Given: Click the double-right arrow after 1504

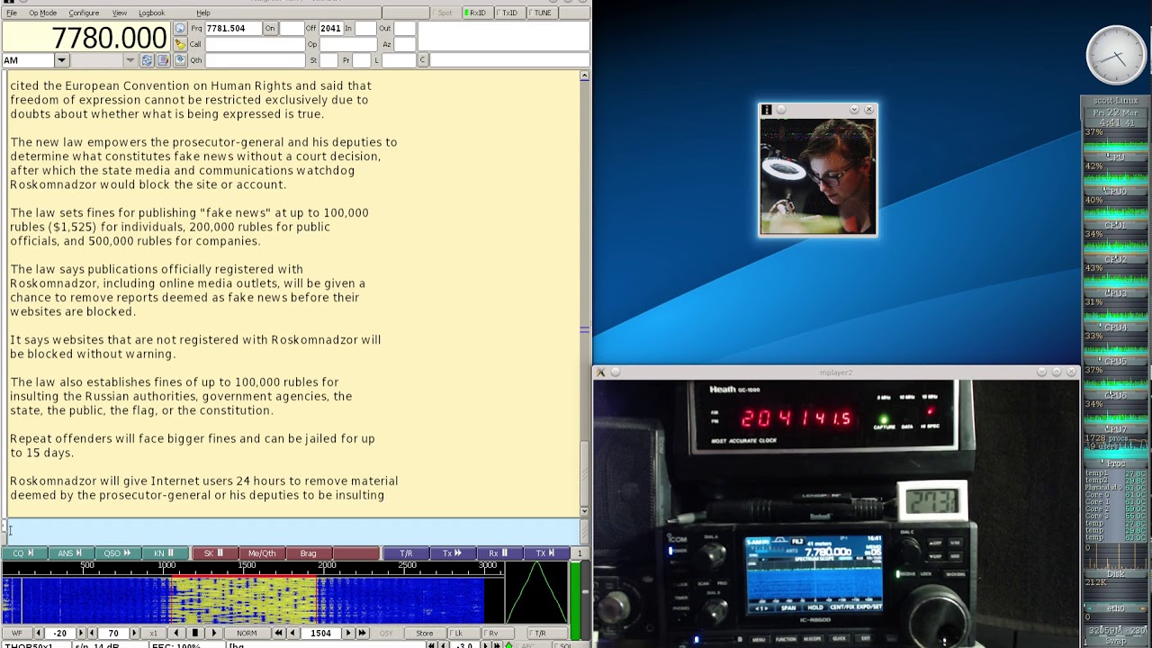Looking at the screenshot, I should tap(362, 634).
